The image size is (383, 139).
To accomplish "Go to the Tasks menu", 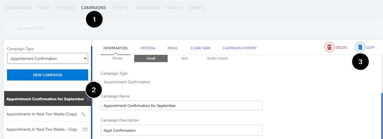I will pyautogui.click(x=44, y=8).
